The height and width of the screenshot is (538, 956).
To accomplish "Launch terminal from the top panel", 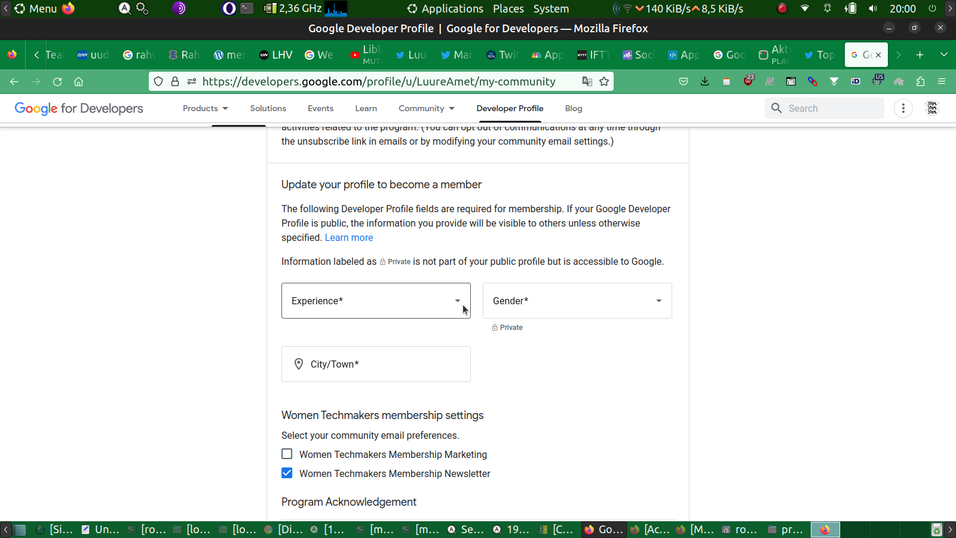I will 247,8.
